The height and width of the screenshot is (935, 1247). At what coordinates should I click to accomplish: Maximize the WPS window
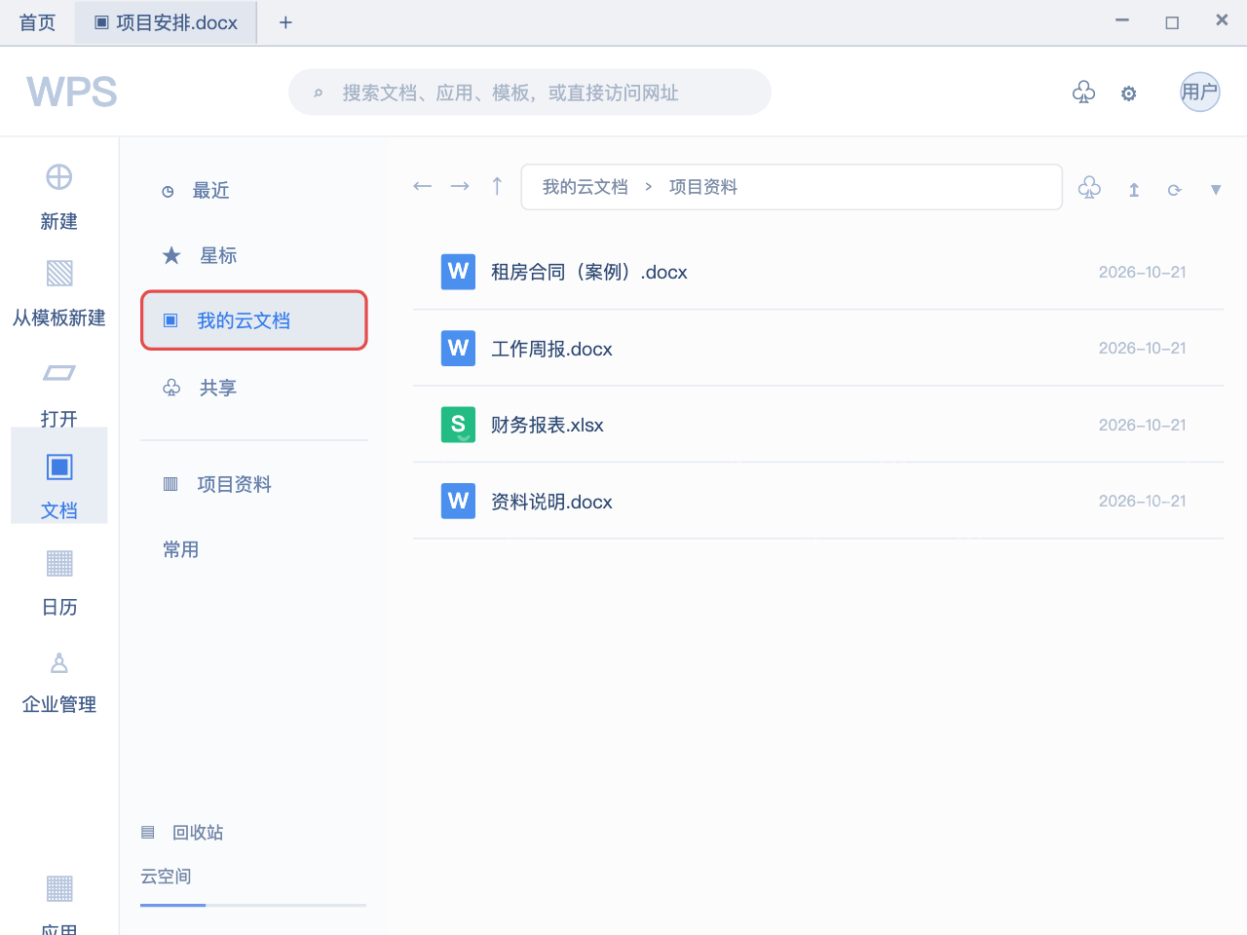pyautogui.click(x=1172, y=22)
